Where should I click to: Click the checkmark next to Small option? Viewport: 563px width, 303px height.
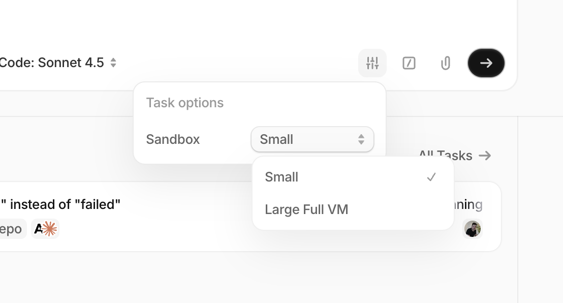click(x=431, y=177)
